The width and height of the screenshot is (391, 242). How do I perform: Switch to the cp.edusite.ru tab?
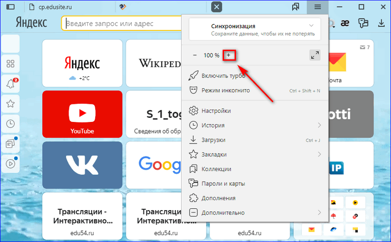[x=70, y=7]
